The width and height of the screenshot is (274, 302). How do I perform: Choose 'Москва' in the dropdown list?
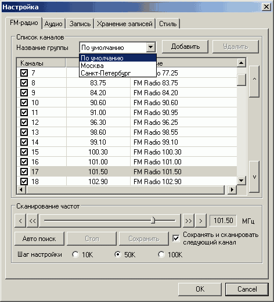(118, 66)
